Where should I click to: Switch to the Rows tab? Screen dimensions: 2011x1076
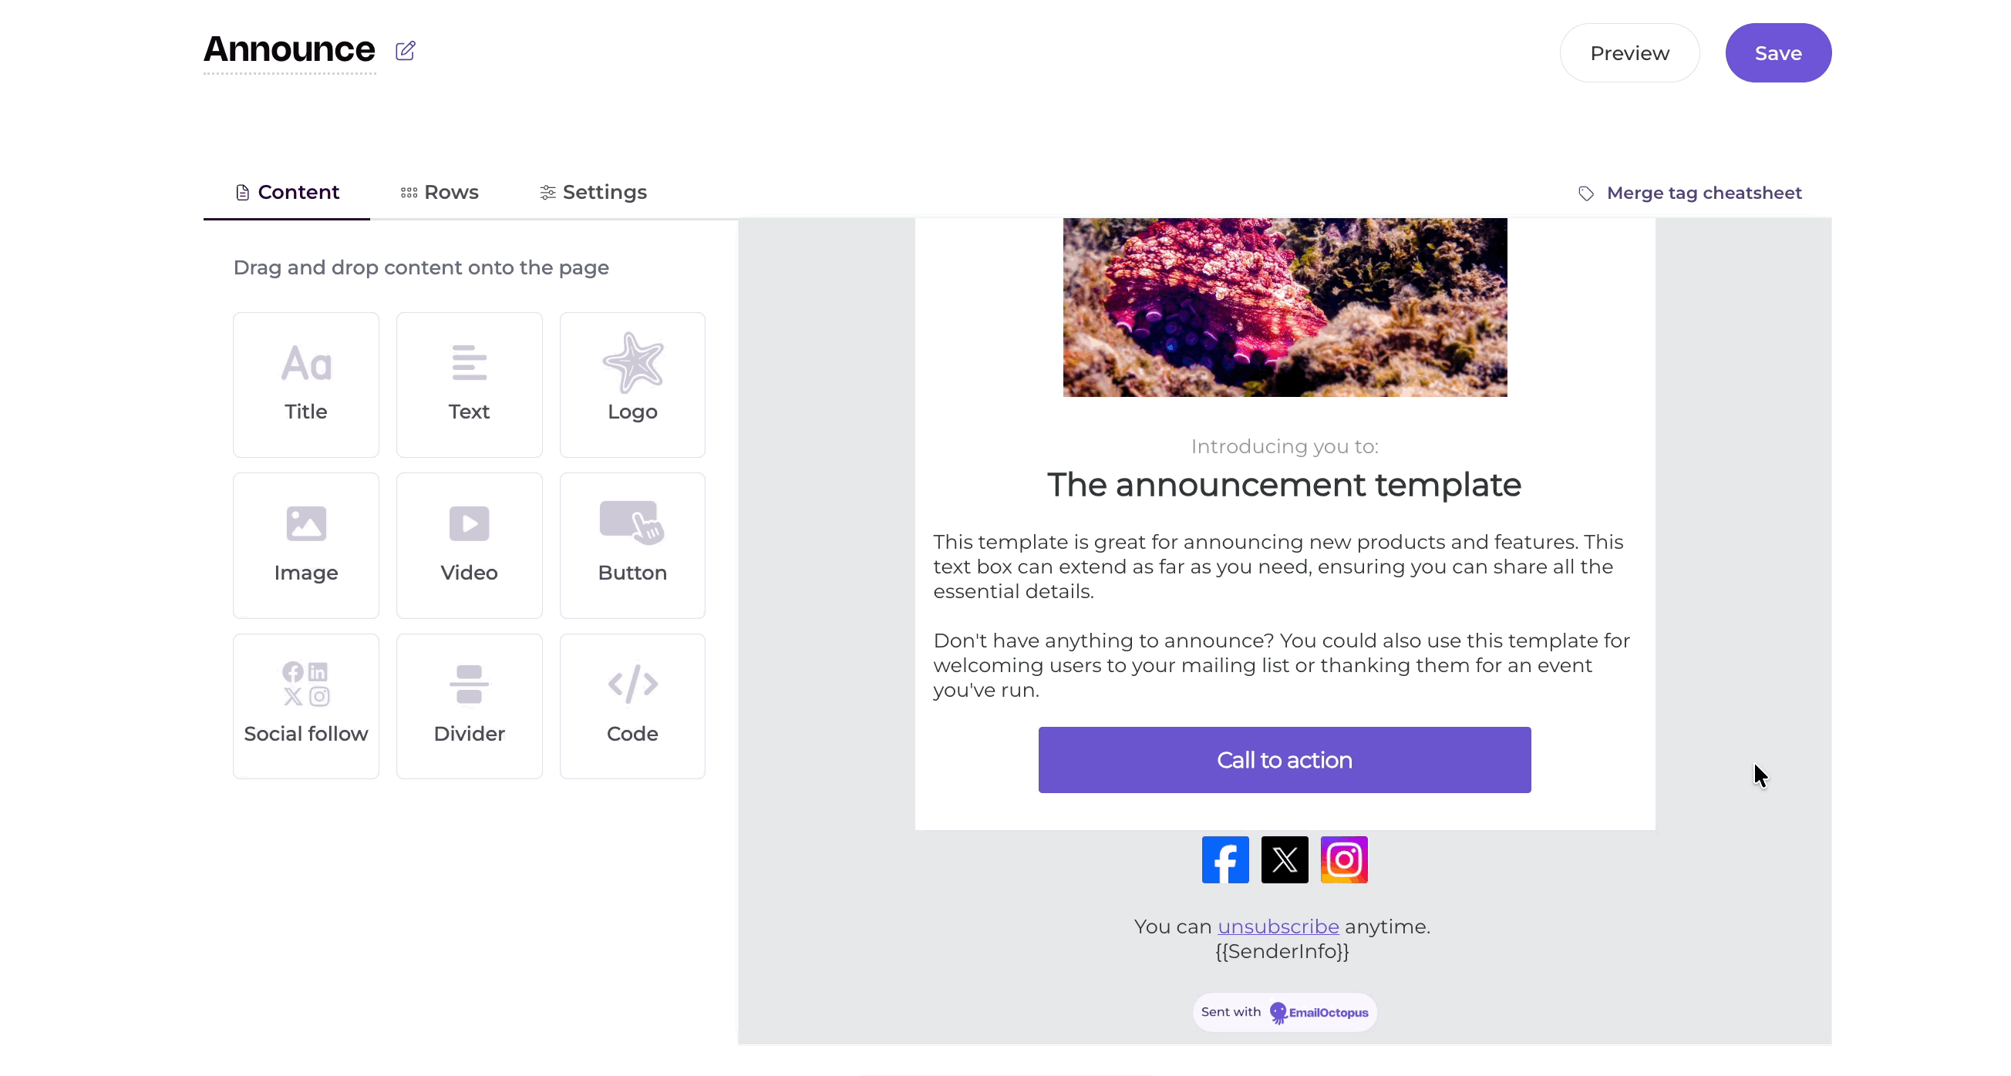(439, 192)
